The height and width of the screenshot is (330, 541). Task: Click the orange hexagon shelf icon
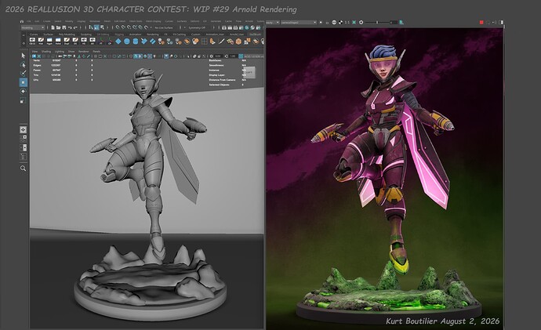238,42
